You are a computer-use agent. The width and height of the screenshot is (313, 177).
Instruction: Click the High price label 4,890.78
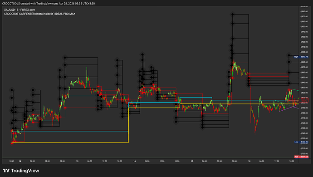pos(301,57)
